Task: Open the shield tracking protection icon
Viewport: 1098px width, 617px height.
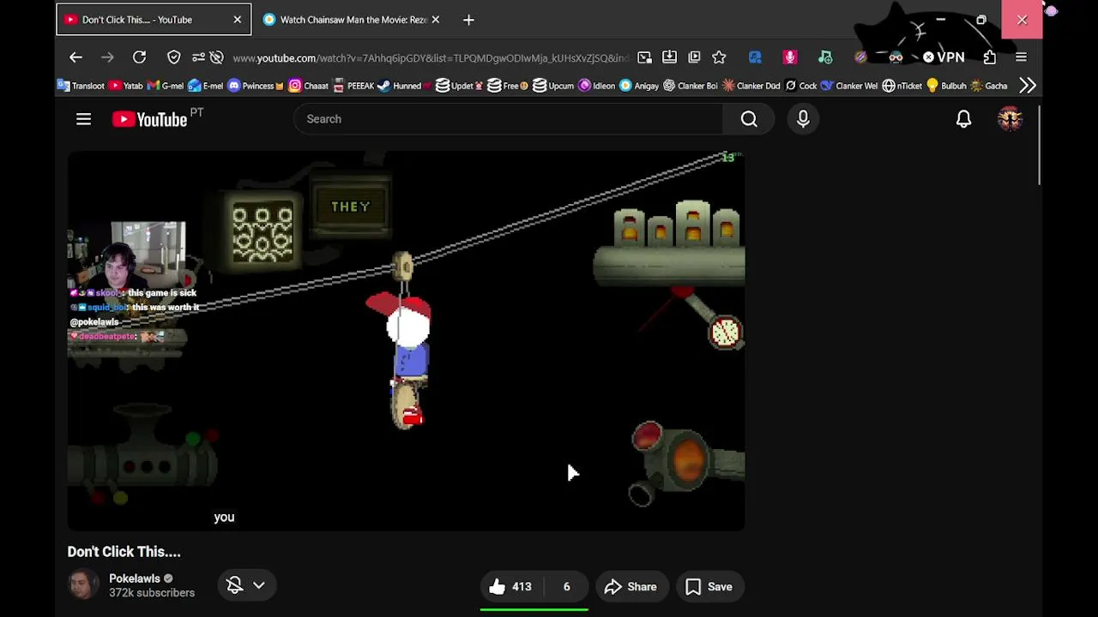Action: pos(174,57)
